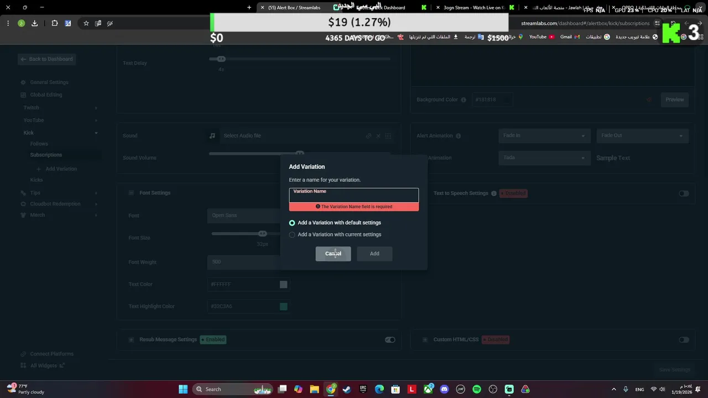Click Add Variation in the sidebar
The image size is (708, 398).
pos(57,169)
